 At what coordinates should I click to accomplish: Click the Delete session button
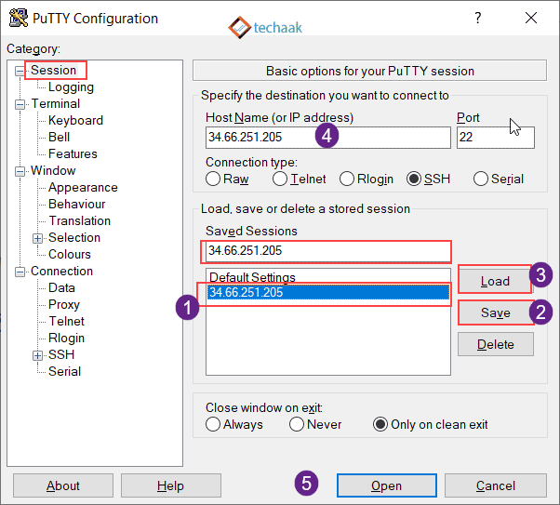point(496,344)
